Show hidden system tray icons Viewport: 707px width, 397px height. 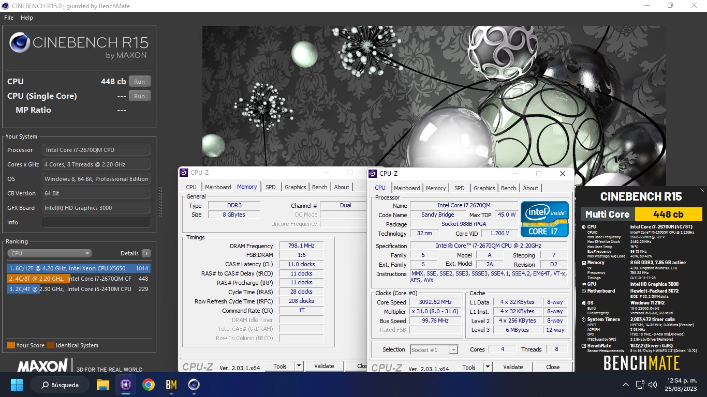click(625, 385)
